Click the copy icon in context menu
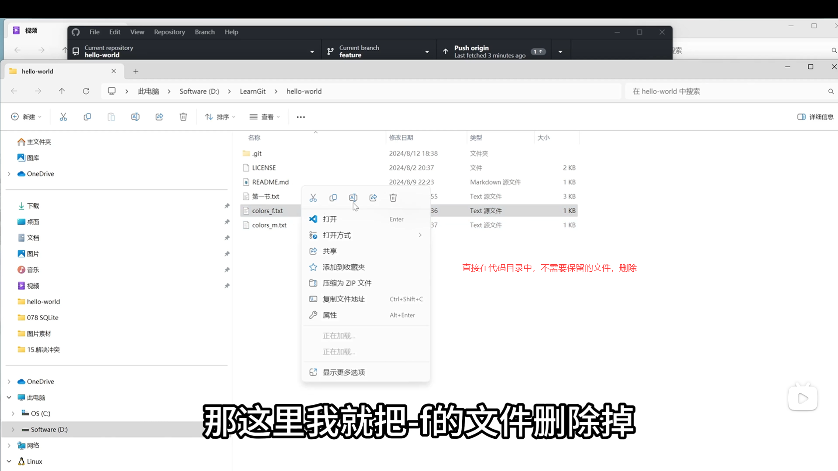Screen dimensions: 838x471 click(x=333, y=198)
